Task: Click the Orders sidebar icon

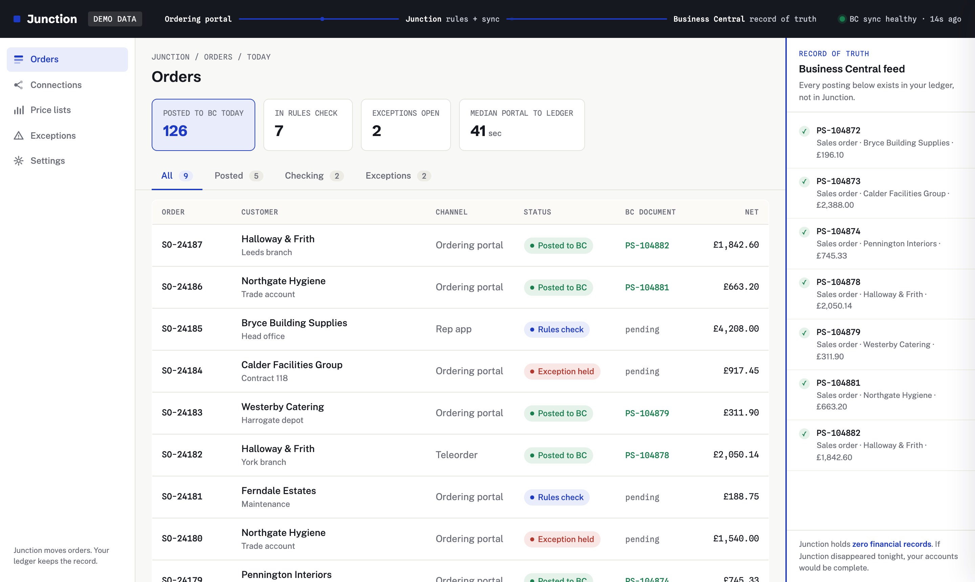Action: [x=18, y=59]
